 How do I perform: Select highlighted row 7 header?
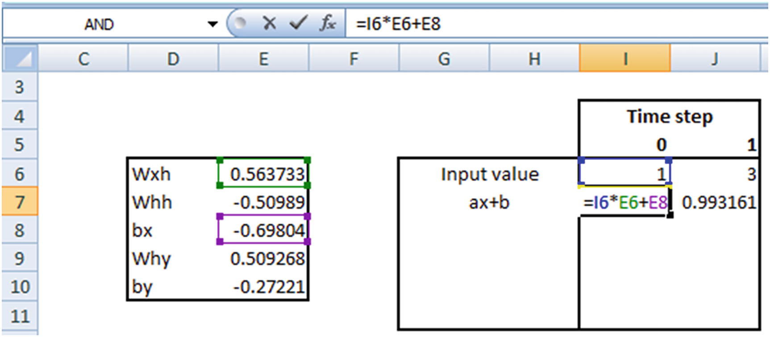(x=20, y=201)
